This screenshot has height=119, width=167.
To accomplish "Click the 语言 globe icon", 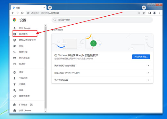I will [x=14, y=72].
